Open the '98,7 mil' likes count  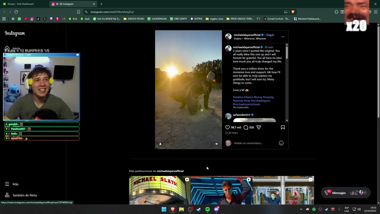coord(236,128)
